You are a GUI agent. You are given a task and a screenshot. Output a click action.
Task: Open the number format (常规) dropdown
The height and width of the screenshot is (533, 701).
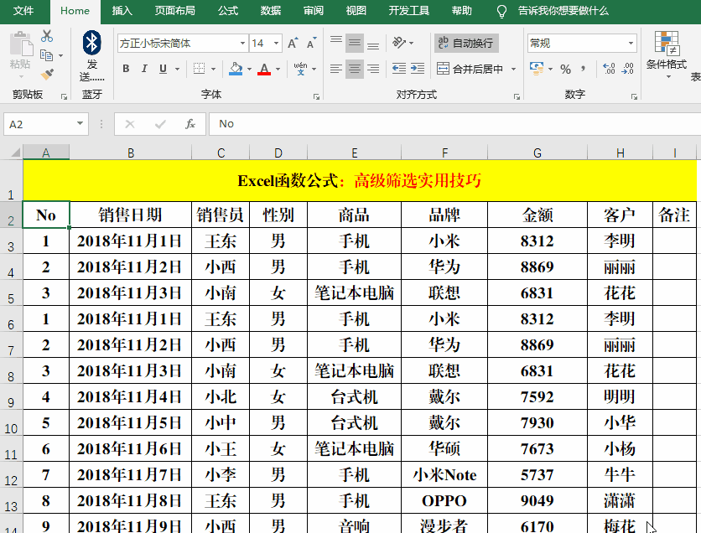coord(631,44)
